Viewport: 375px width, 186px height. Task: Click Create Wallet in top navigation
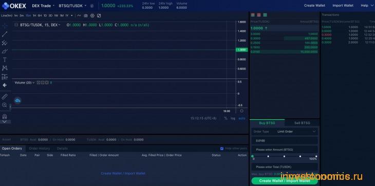[314, 6]
